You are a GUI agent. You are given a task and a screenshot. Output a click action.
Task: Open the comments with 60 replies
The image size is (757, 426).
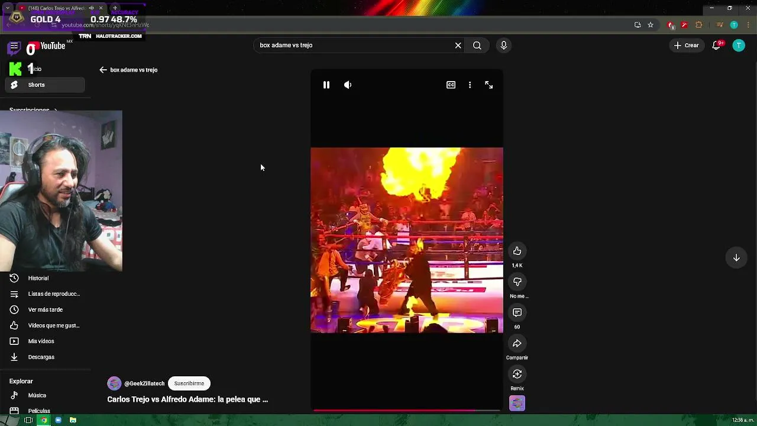coord(517,312)
